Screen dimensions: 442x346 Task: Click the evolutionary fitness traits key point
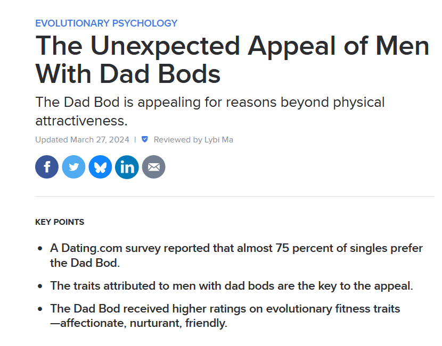click(225, 316)
